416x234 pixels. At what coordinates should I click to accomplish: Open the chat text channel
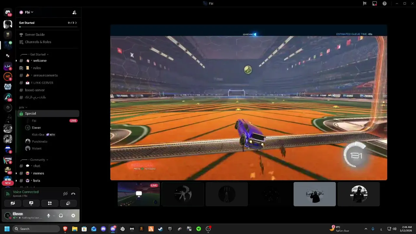click(x=48, y=166)
